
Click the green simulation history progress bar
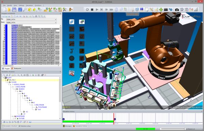click(x=88, y=121)
